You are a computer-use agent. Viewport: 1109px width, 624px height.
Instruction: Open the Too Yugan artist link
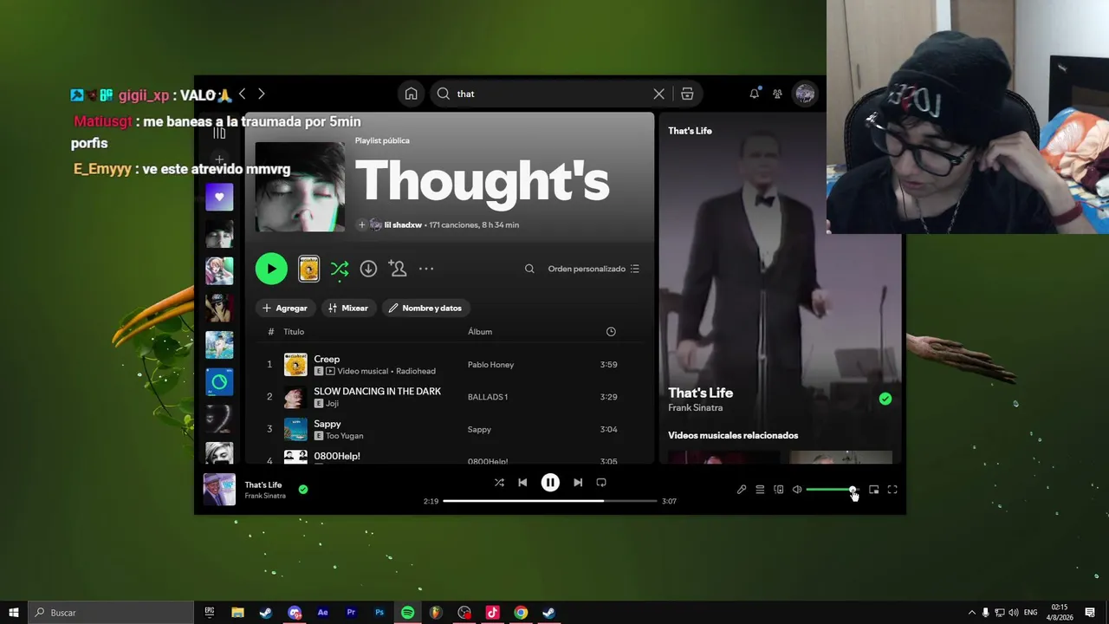click(x=345, y=436)
